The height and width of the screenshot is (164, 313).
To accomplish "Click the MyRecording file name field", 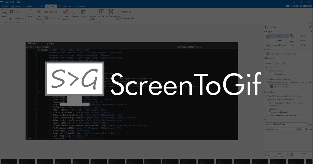I will click(x=281, y=129).
